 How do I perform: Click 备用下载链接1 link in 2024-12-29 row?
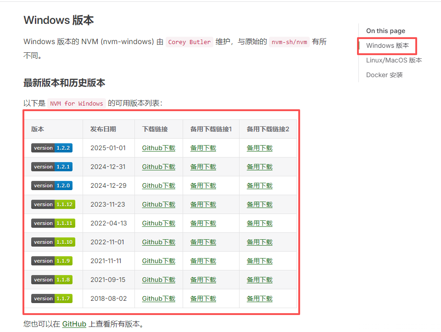click(x=203, y=186)
